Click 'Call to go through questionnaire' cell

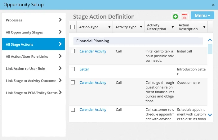tap(160, 92)
